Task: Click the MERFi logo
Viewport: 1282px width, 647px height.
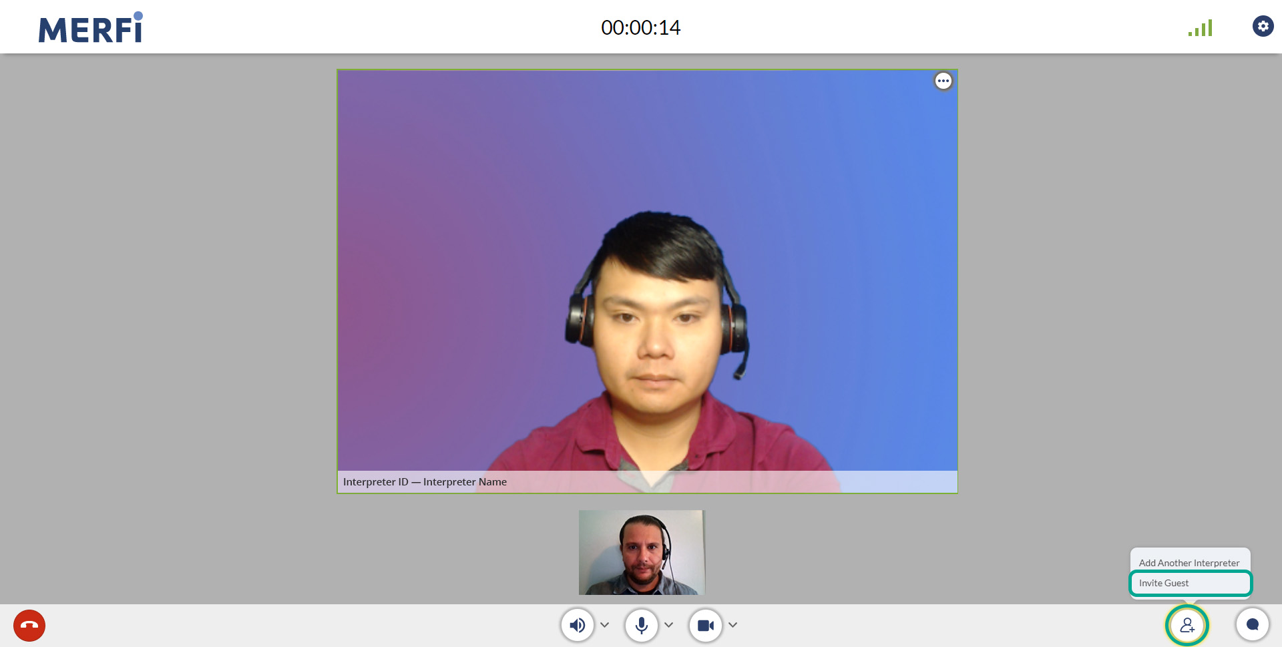Action: (91, 28)
